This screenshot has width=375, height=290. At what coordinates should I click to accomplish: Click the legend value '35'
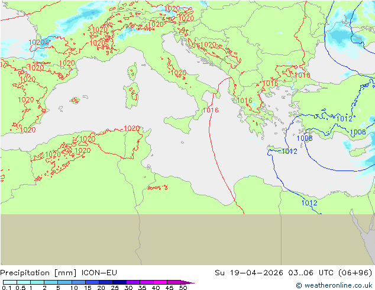[x=143, y=288]
